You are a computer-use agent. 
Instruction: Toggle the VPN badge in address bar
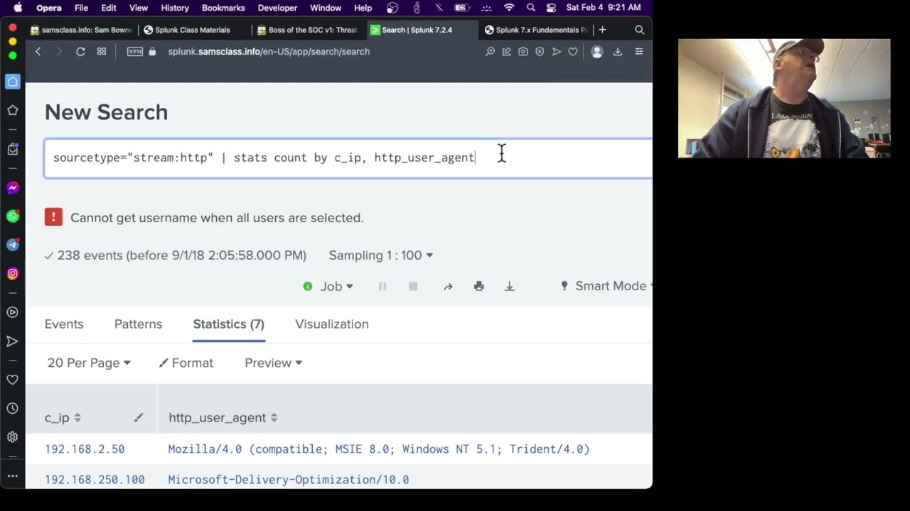click(x=134, y=51)
